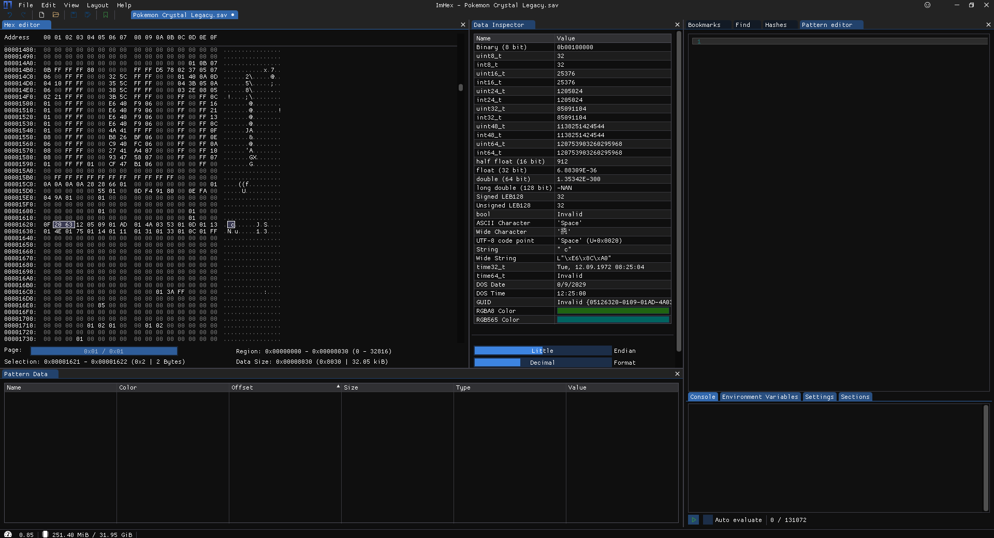994x538 pixels.
Task: Add a bookmark with the green bookmark icon
Action: pos(106,15)
